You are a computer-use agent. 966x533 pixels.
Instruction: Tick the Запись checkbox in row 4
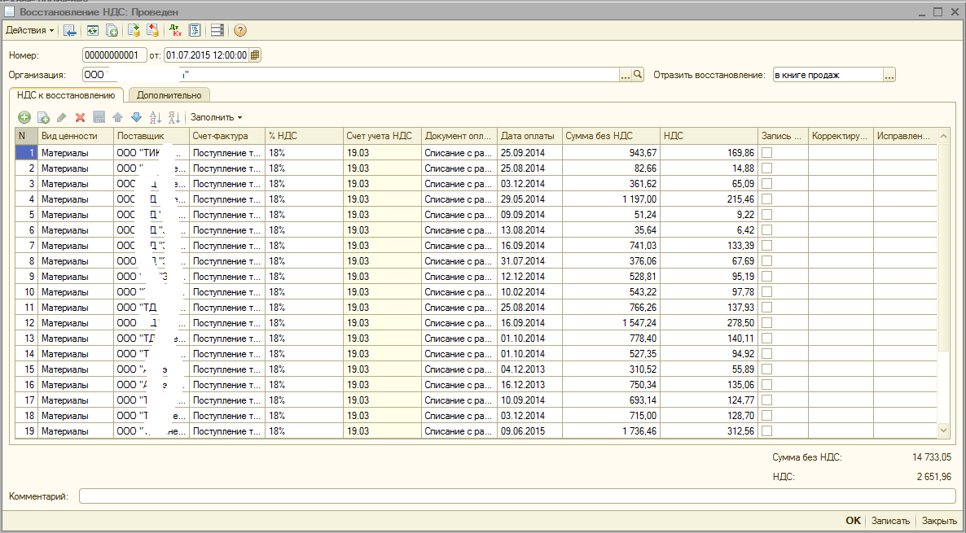[x=767, y=199]
